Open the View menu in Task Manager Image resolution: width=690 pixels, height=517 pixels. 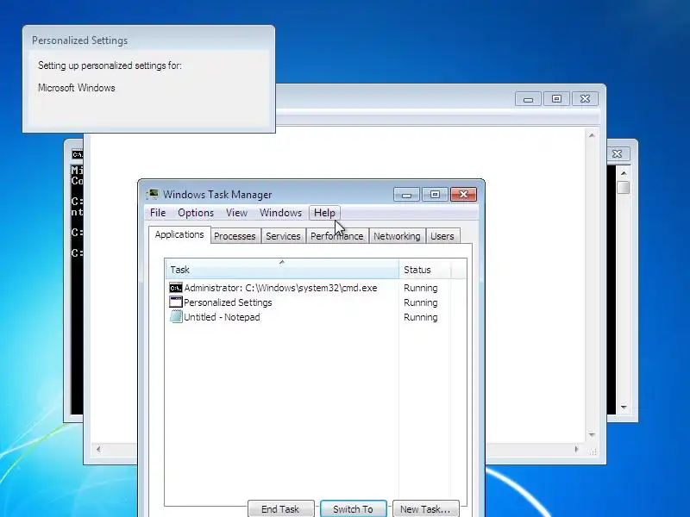tap(236, 213)
